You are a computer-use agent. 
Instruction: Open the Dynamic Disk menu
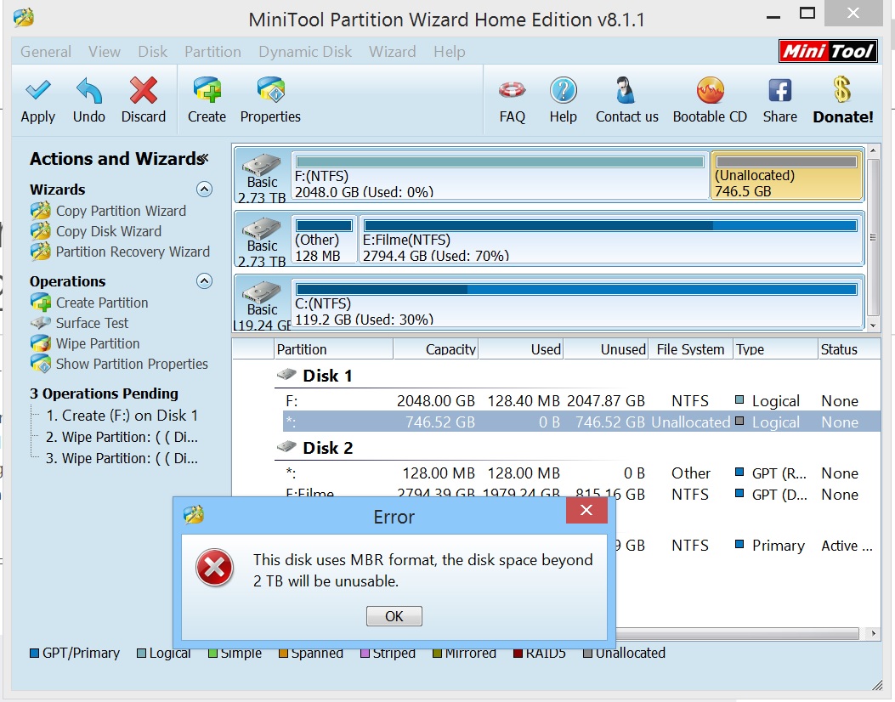(x=305, y=51)
